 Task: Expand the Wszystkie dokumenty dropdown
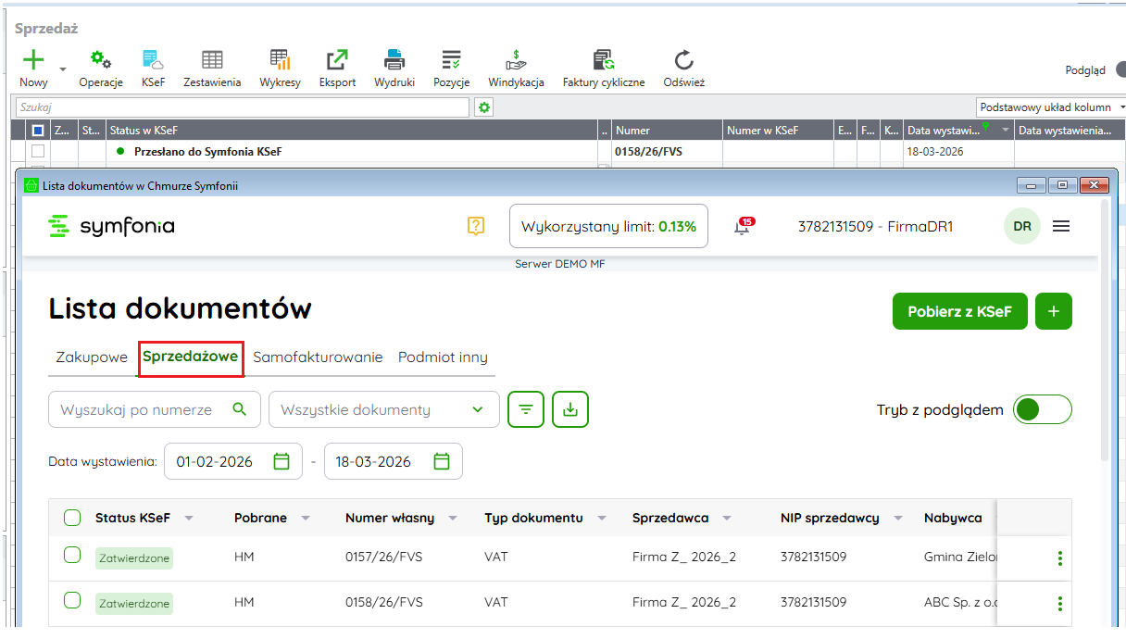point(383,409)
